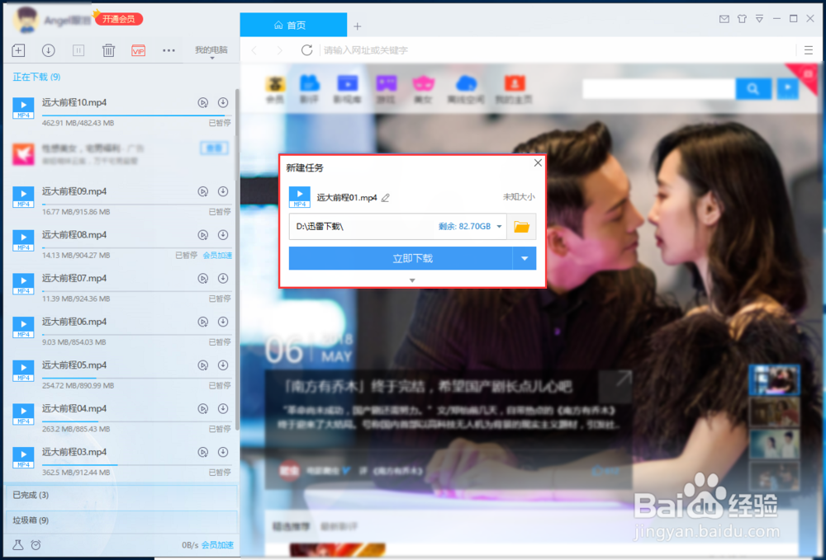The width and height of the screenshot is (826, 560).
Task: Click the 远大前程04.mp4 progress bar
Action: 136,421
